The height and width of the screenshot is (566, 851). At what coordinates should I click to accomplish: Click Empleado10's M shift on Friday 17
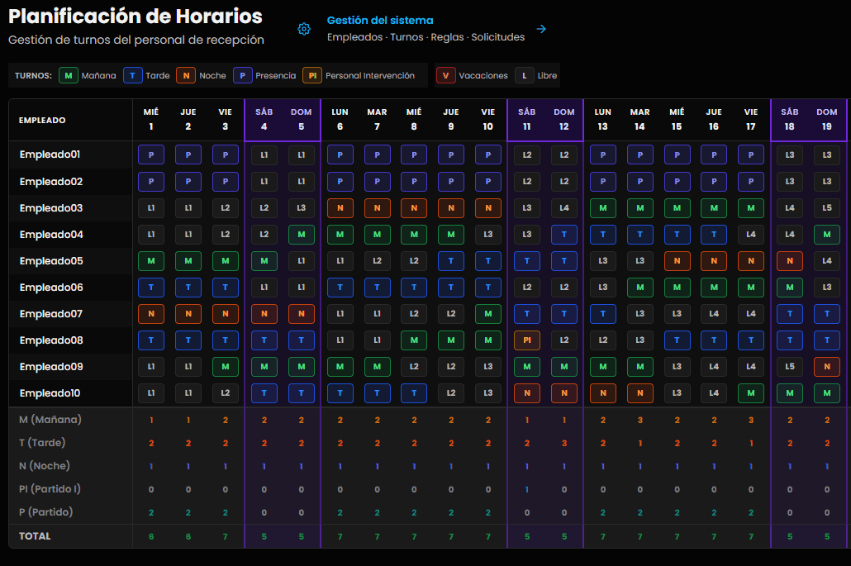click(751, 392)
